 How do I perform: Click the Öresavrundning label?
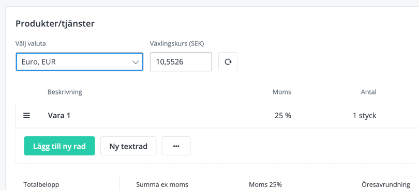(386, 184)
